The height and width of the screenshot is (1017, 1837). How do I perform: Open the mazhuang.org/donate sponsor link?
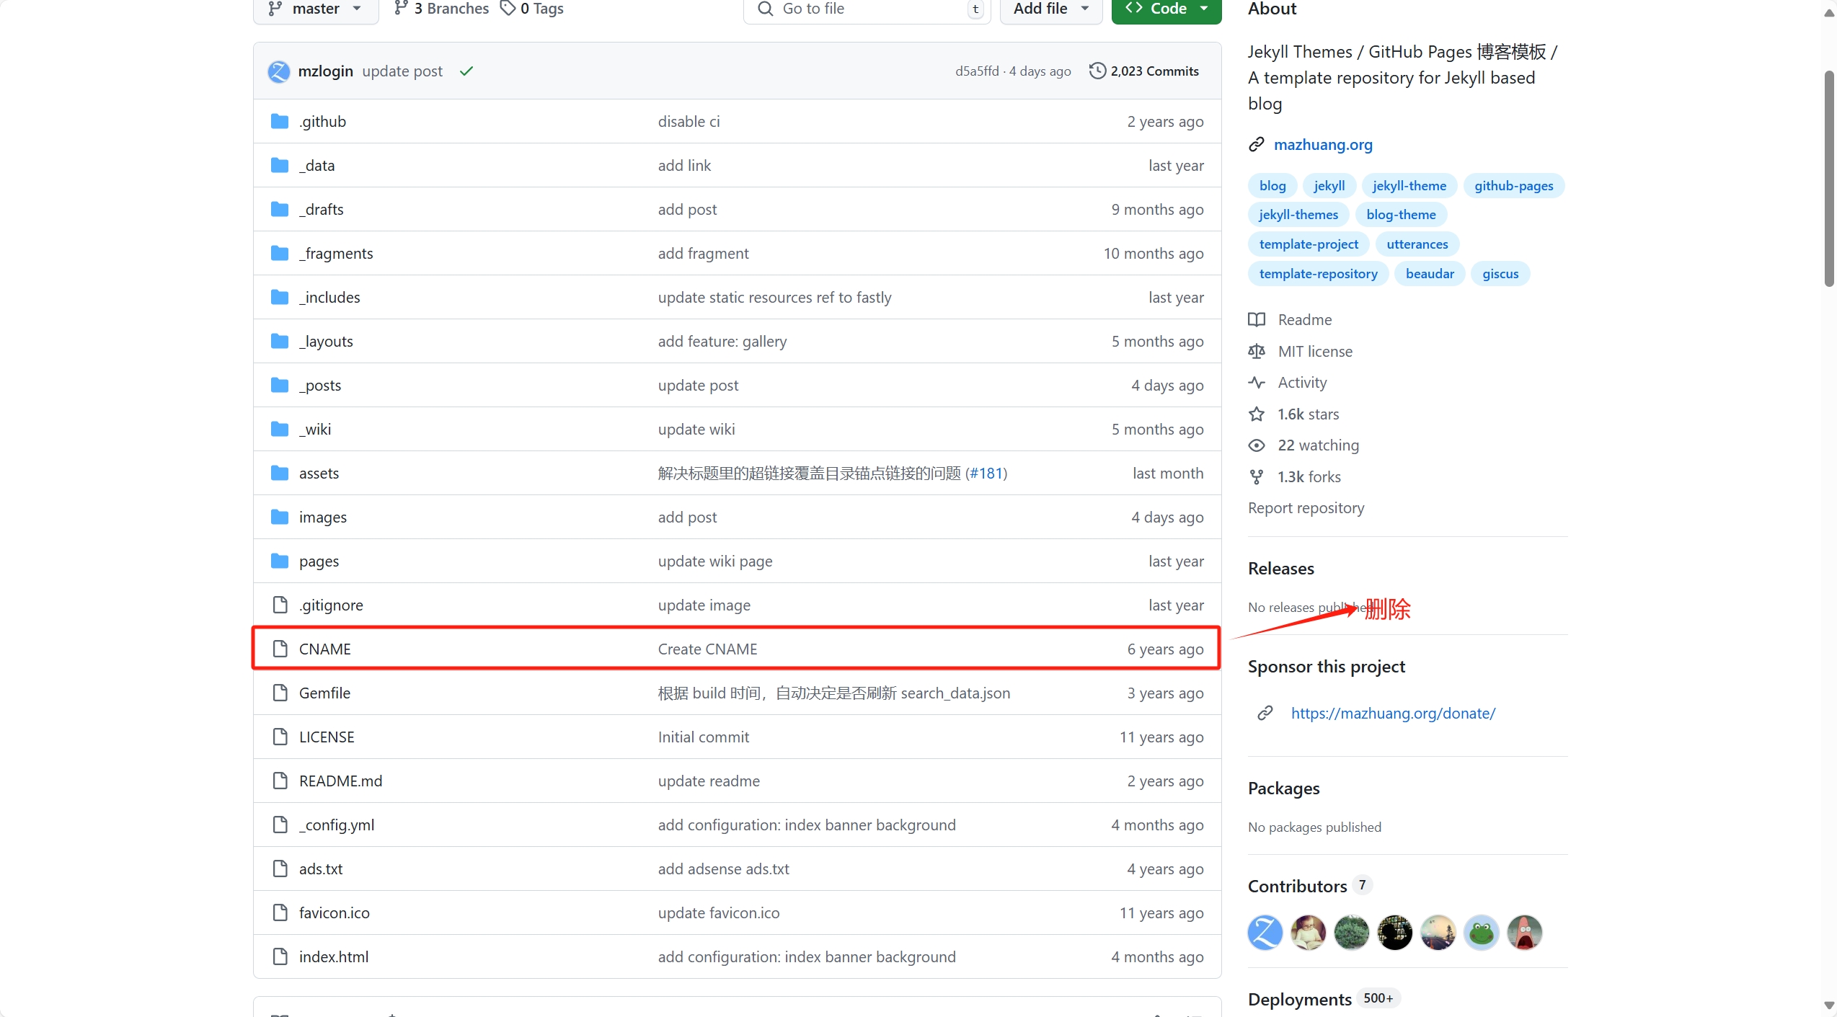pos(1393,714)
